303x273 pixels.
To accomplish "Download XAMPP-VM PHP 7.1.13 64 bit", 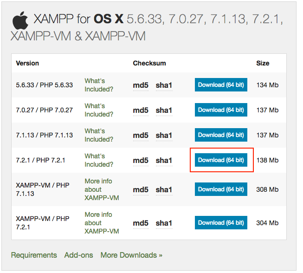I will [221, 189].
